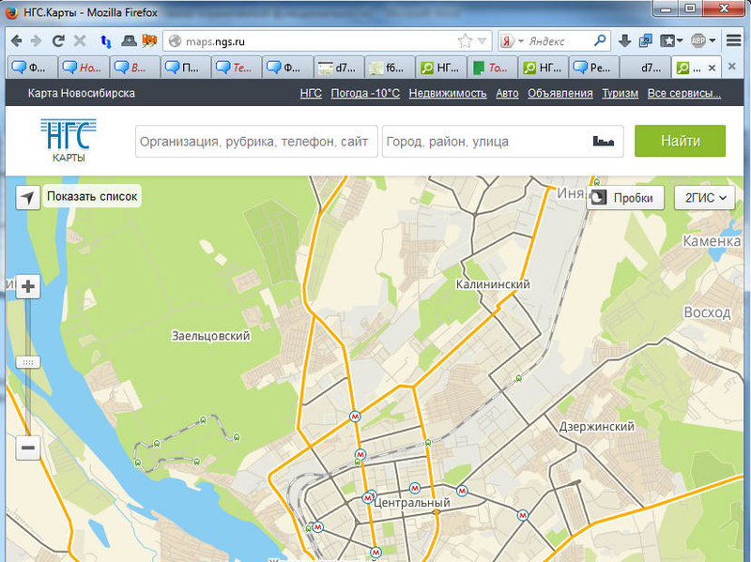Image resolution: width=751 pixels, height=562 pixels.
Task: Bookmark this page with the star icon
Action: point(465,41)
